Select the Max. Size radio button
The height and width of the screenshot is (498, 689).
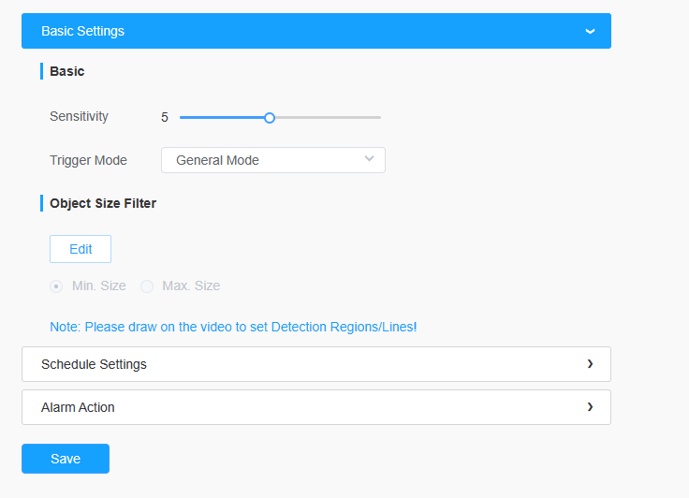point(147,286)
